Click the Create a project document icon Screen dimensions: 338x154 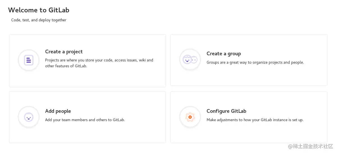click(x=29, y=60)
